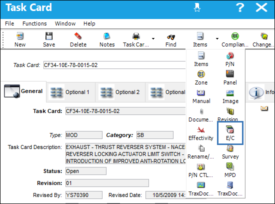Select Items in the dropdown panel
This screenshot has height=204, width=275.
(201, 59)
